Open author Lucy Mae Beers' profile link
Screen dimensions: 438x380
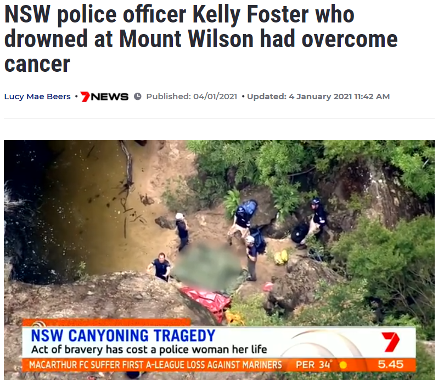(x=37, y=97)
